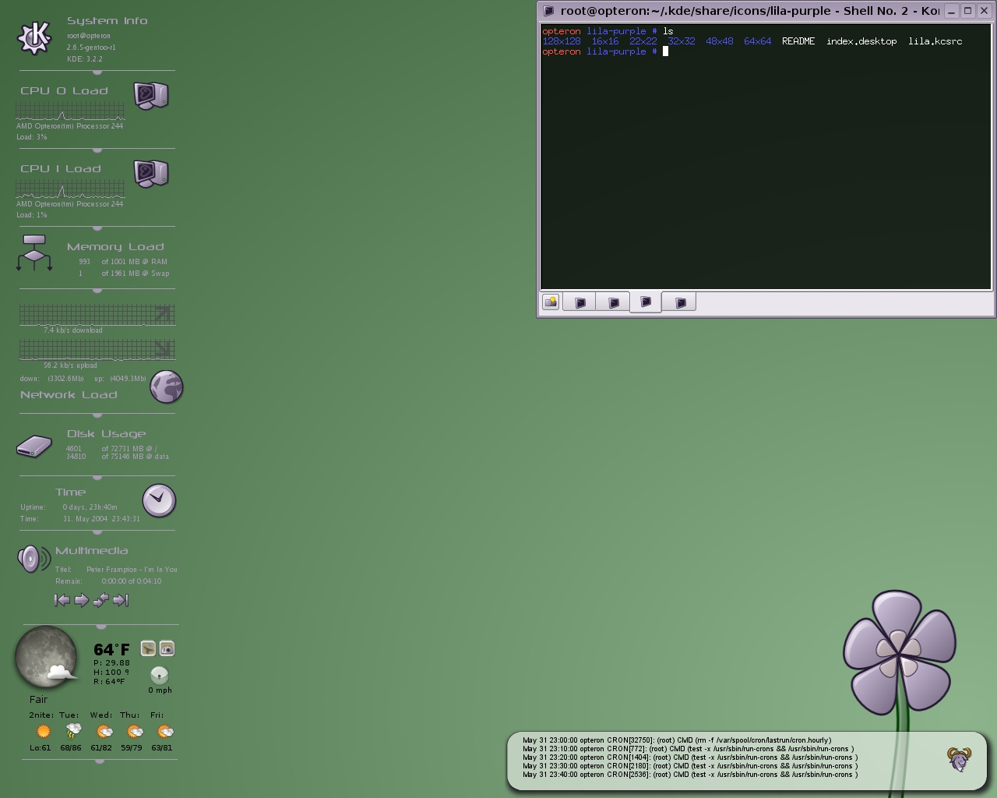This screenshot has height=798, width=997.
Task: Click lila.kcsrc in the terminal listing
Action: point(935,41)
